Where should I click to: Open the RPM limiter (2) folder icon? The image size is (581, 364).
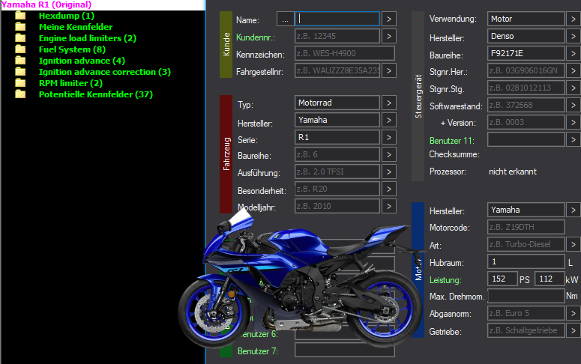20,83
